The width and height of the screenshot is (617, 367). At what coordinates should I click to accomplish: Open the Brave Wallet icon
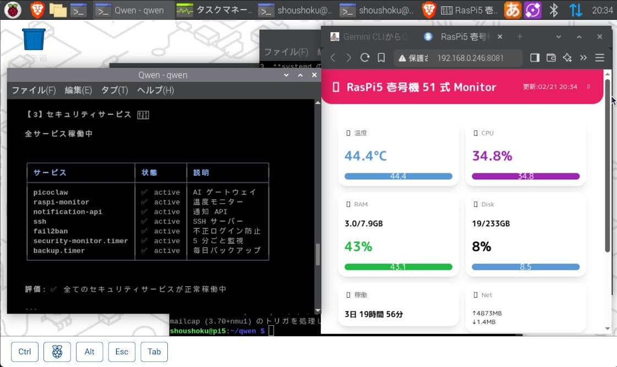551,58
